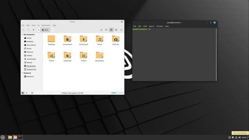Open Rubbish Bin in the sidebar
Image resolution: width=249 pixels, height=140 pixels.
[x=30, y=70]
